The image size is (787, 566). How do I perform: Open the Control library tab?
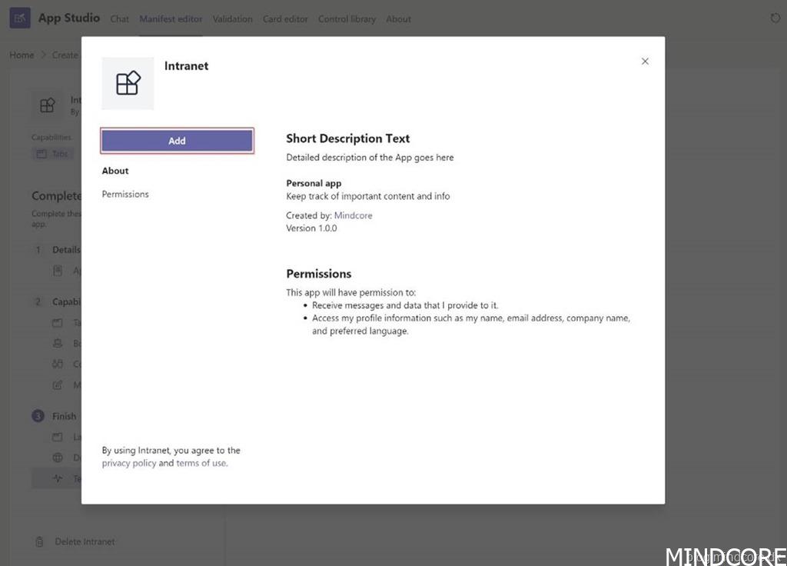(347, 19)
